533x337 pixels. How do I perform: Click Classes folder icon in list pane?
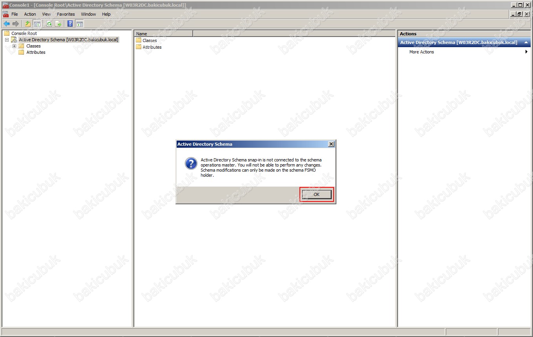click(x=139, y=40)
